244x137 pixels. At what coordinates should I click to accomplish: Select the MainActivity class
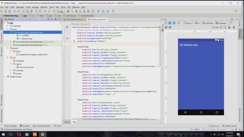click(27, 39)
